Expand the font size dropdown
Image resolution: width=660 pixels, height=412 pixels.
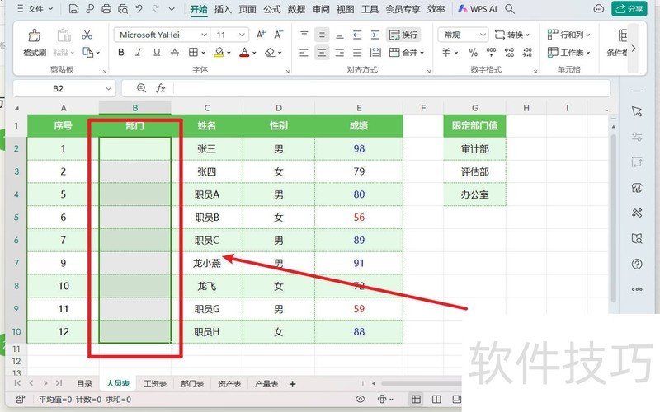pos(243,35)
